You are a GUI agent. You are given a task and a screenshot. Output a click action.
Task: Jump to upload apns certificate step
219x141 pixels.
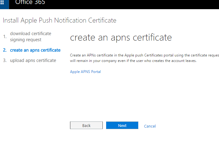pyautogui.click(x=33, y=60)
